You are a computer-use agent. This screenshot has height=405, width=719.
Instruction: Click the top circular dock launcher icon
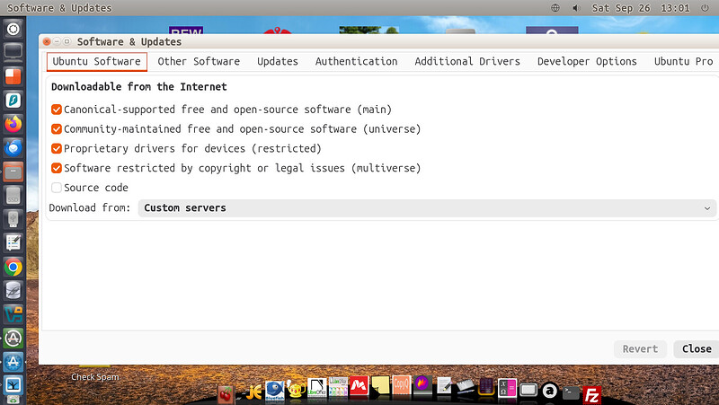click(x=13, y=29)
